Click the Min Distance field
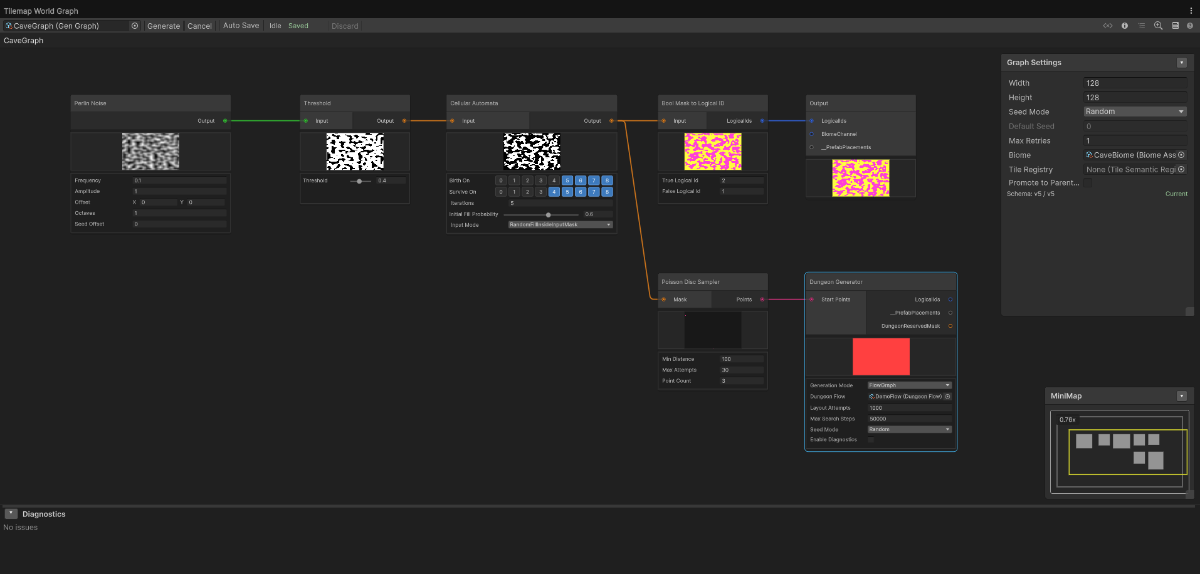Image resolution: width=1200 pixels, height=574 pixels. [742, 359]
